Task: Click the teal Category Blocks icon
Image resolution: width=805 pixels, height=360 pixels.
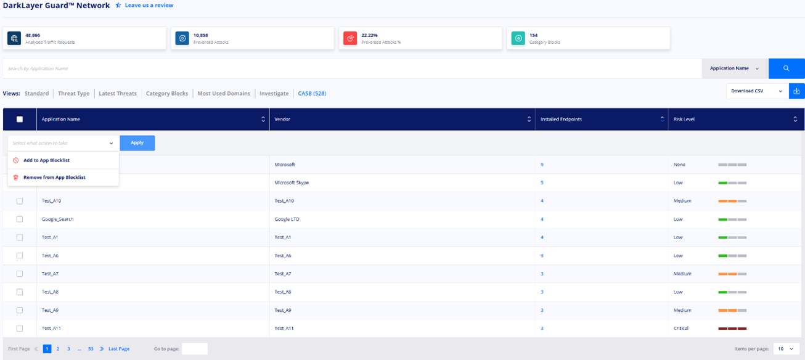Action: pos(518,38)
